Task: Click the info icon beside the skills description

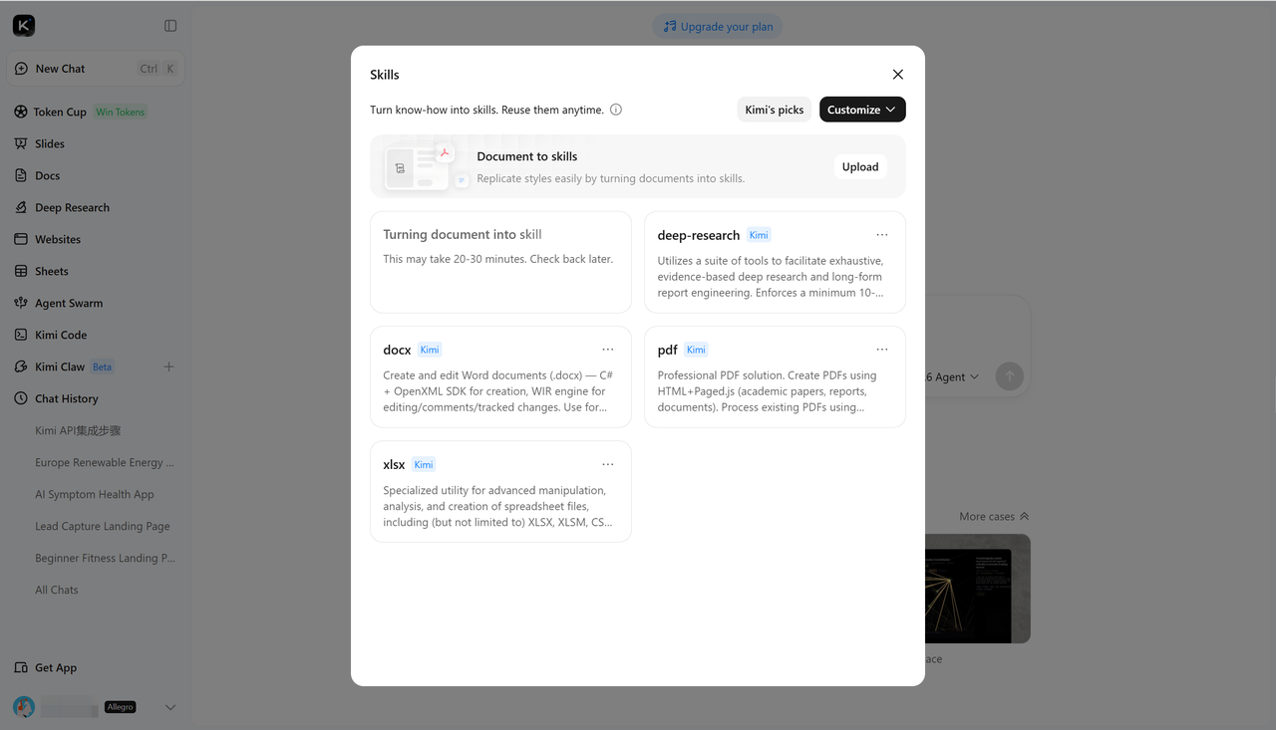Action: click(x=616, y=110)
